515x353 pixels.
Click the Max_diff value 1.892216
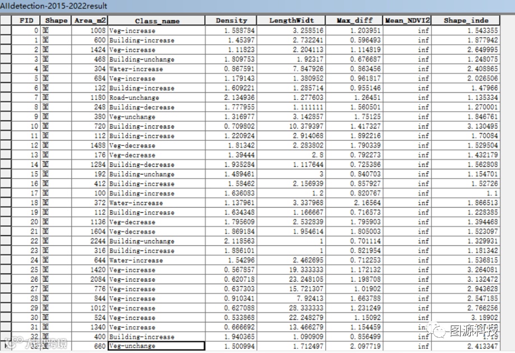pos(354,136)
